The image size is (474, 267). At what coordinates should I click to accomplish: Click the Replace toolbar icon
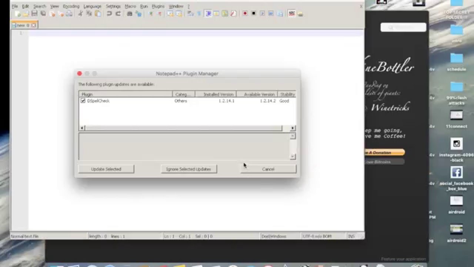[138, 14]
